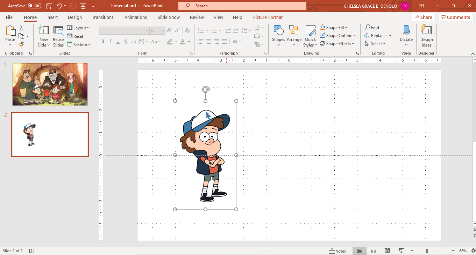
Task: Toggle AutoSave switch
Action: 34,6
